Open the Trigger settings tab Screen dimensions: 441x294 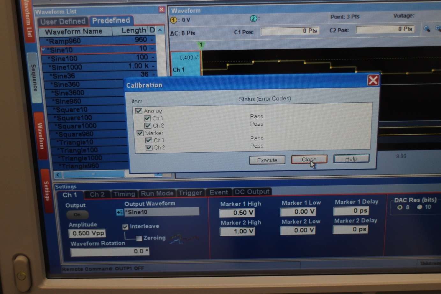click(190, 193)
